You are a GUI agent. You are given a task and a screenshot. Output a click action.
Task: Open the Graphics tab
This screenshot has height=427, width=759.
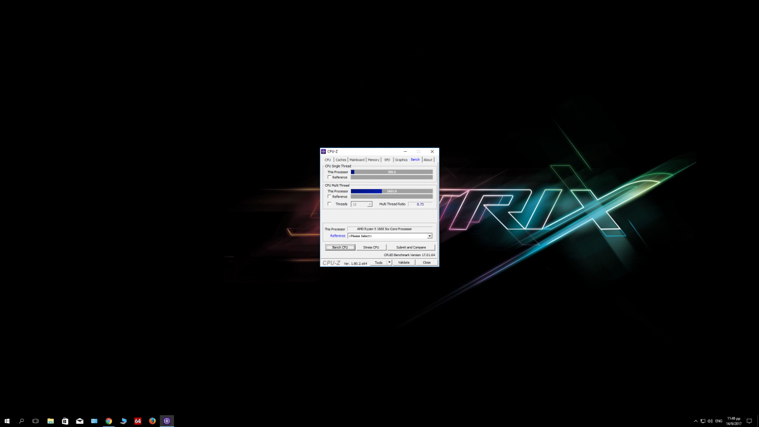click(x=402, y=160)
